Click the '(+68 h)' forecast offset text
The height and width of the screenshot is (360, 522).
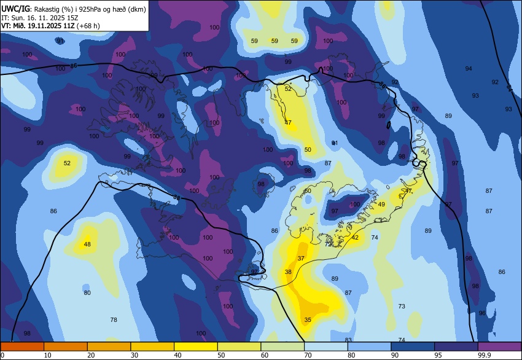pos(88,26)
